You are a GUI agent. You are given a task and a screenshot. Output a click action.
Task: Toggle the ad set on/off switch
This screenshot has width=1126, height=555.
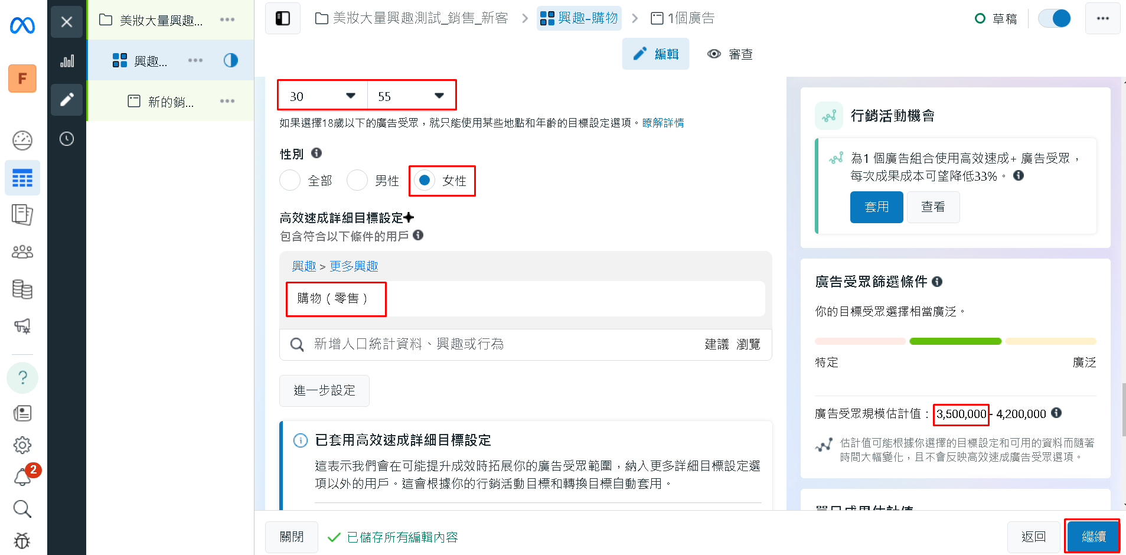point(1055,18)
